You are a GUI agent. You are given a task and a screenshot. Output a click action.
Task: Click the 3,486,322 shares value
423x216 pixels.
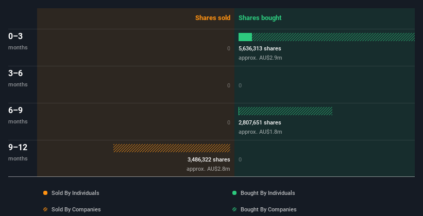209,159
